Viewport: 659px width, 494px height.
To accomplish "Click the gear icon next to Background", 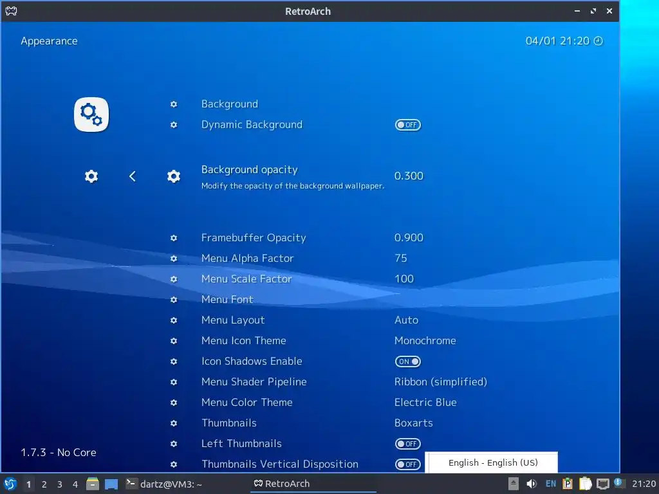I will [x=174, y=104].
